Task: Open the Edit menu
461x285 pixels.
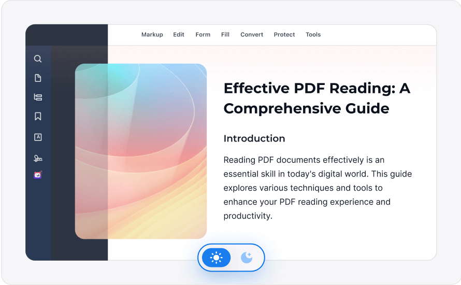Action: pyautogui.click(x=179, y=35)
